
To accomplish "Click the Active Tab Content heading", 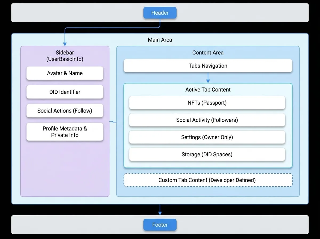I will tap(208, 90).
